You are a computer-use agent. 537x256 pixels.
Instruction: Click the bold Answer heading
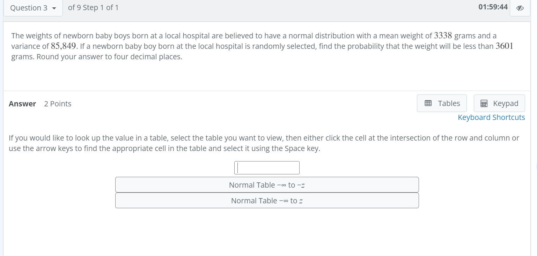coord(22,104)
